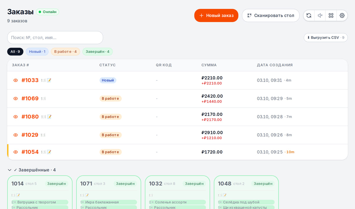This screenshot has height=209, width=355.
Task: Select the В работе filter tab
Action: click(65, 52)
